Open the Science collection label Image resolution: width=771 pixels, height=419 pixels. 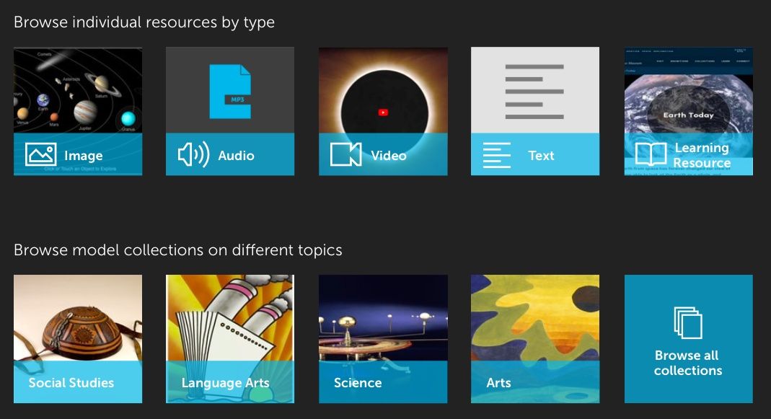tap(358, 383)
